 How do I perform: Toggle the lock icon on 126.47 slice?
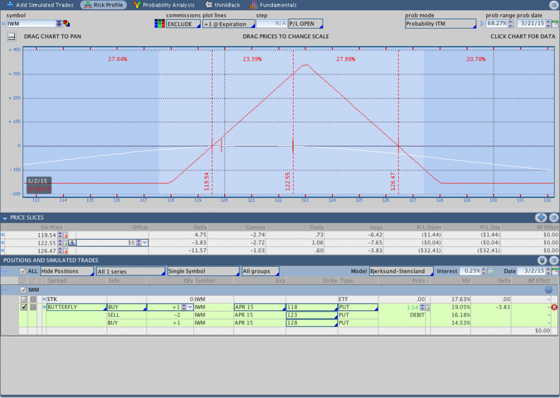66,251
